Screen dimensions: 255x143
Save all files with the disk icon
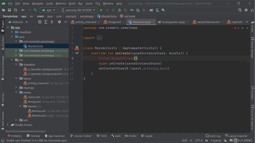[x=10, y=10]
